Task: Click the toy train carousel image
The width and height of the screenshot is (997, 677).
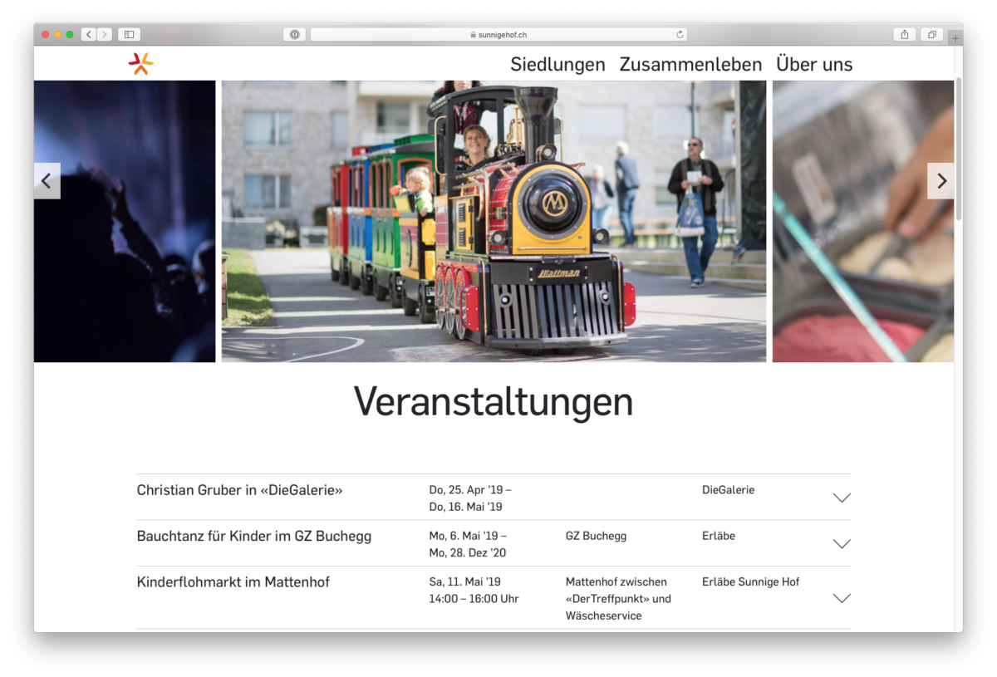Action: point(494,221)
